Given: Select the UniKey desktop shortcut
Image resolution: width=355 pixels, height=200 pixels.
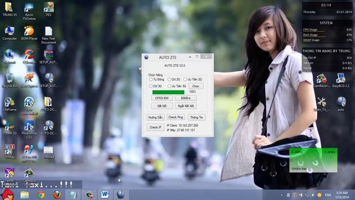Looking at the screenshot, I should point(9,151).
